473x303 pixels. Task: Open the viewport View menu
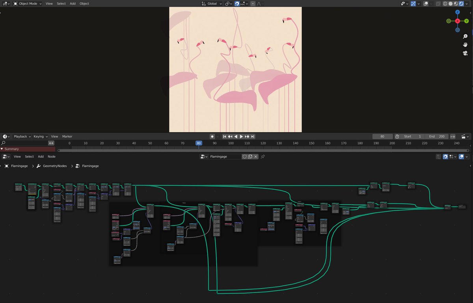point(49,4)
